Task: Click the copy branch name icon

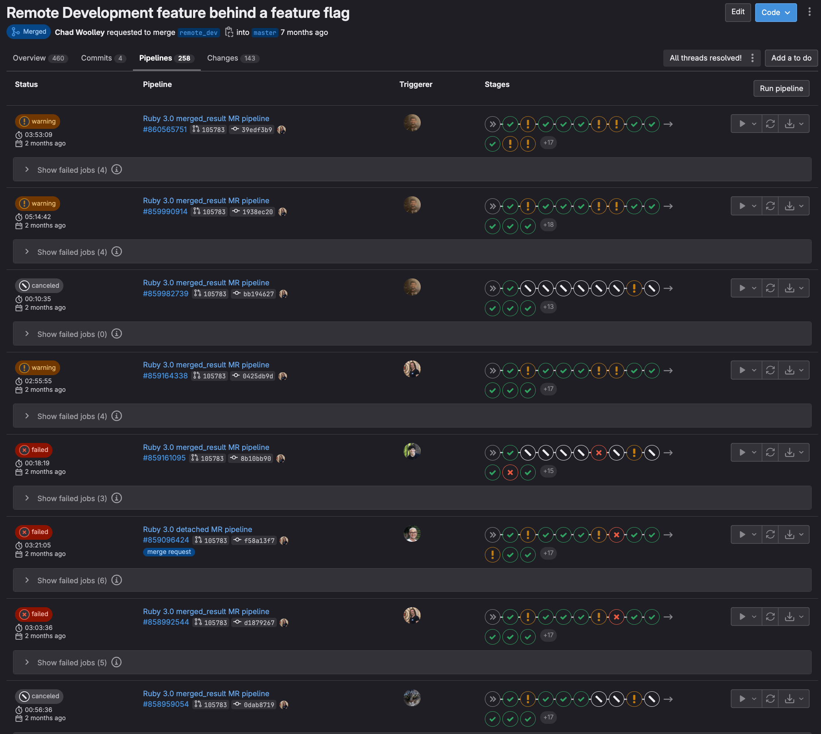Action: click(x=229, y=32)
